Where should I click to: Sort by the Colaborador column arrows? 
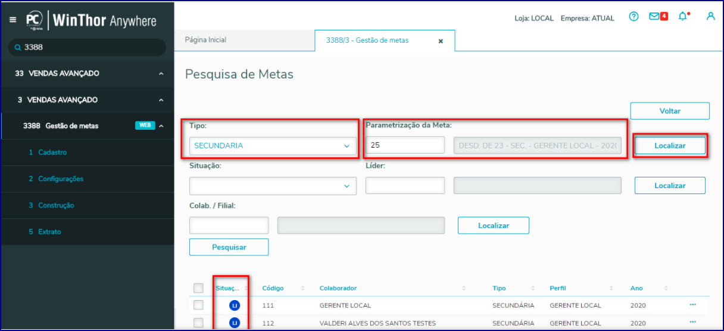[x=464, y=288]
